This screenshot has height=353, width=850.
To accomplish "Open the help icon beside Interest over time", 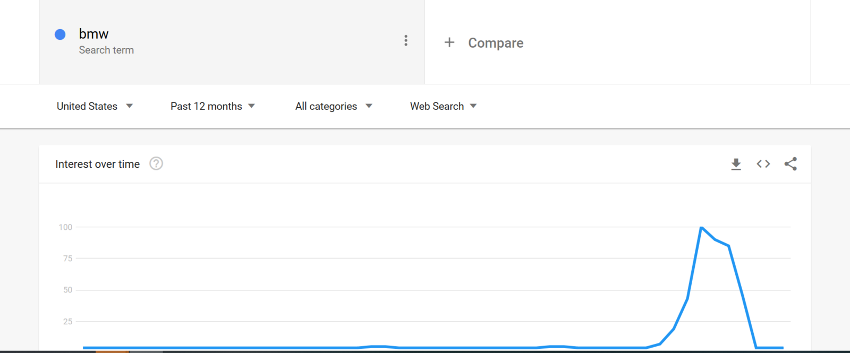I will (156, 163).
